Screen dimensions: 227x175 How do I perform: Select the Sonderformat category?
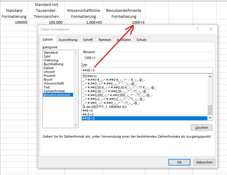pyautogui.click(x=58, y=91)
